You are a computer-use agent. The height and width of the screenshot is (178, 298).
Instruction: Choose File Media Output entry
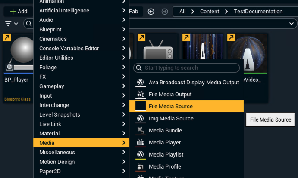tap(186, 95)
